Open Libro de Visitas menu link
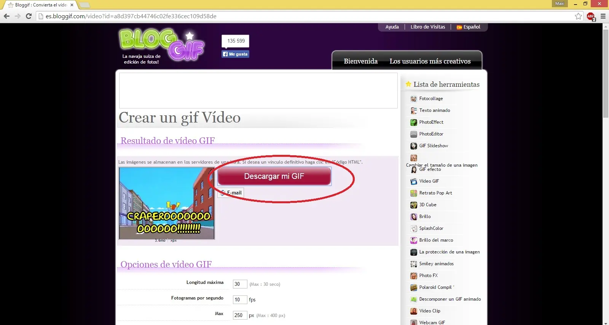This screenshot has height=325, width=609. 428,27
